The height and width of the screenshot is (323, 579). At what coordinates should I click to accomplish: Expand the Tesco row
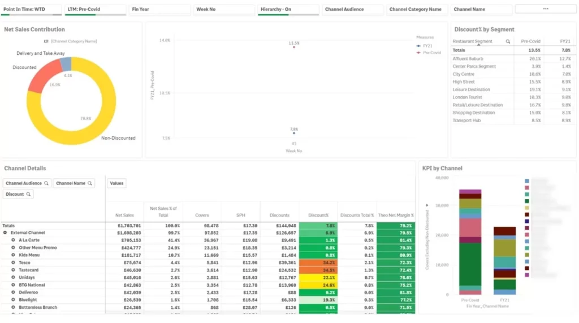tap(13, 263)
